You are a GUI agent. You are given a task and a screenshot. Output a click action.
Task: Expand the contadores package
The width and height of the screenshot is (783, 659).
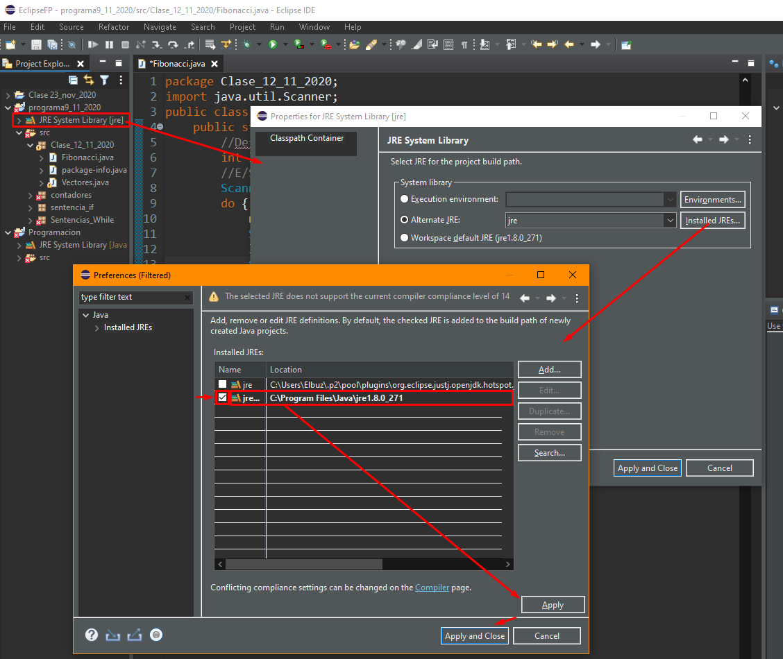[x=30, y=195]
